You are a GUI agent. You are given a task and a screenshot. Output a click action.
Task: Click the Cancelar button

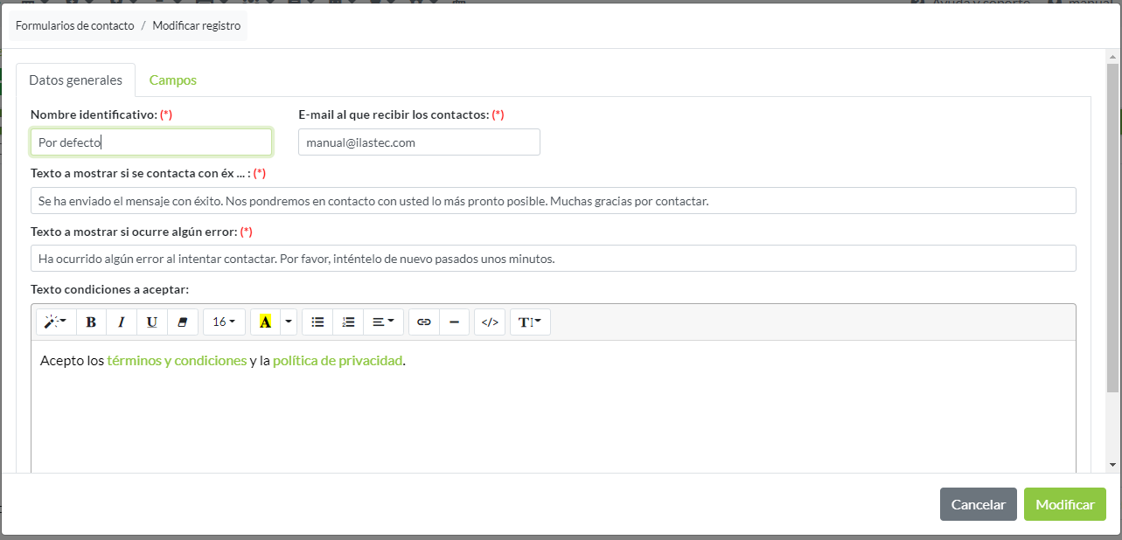(x=978, y=504)
